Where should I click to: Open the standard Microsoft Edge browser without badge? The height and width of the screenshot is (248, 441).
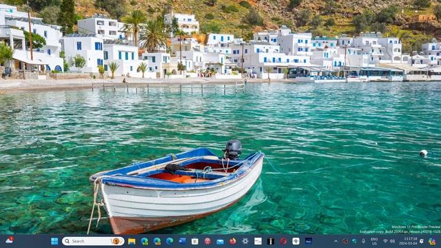click(170, 241)
